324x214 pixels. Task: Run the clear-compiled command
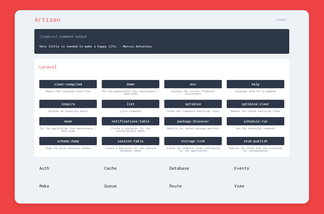(x=68, y=84)
